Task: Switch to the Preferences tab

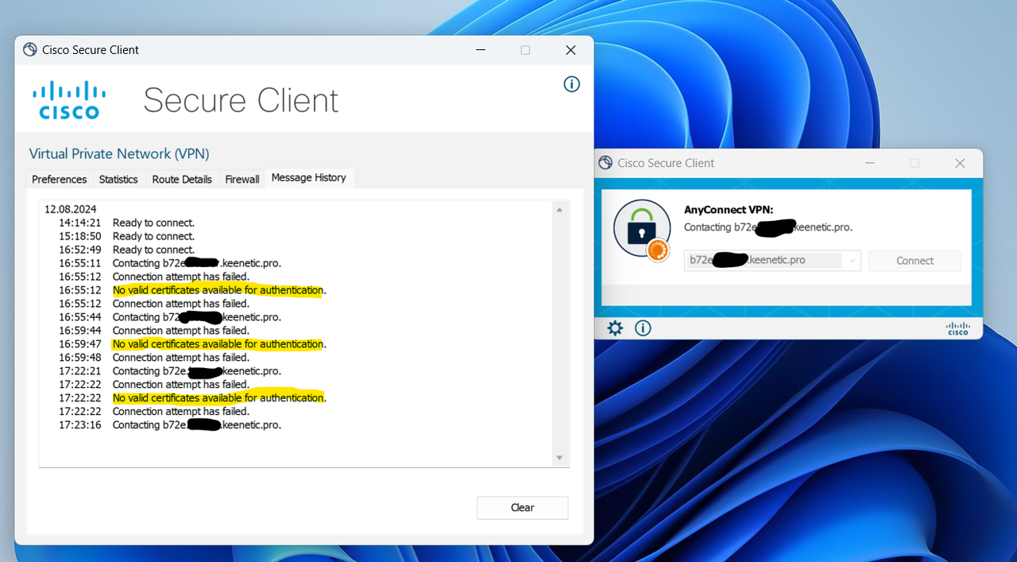Action: click(x=60, y=179)
